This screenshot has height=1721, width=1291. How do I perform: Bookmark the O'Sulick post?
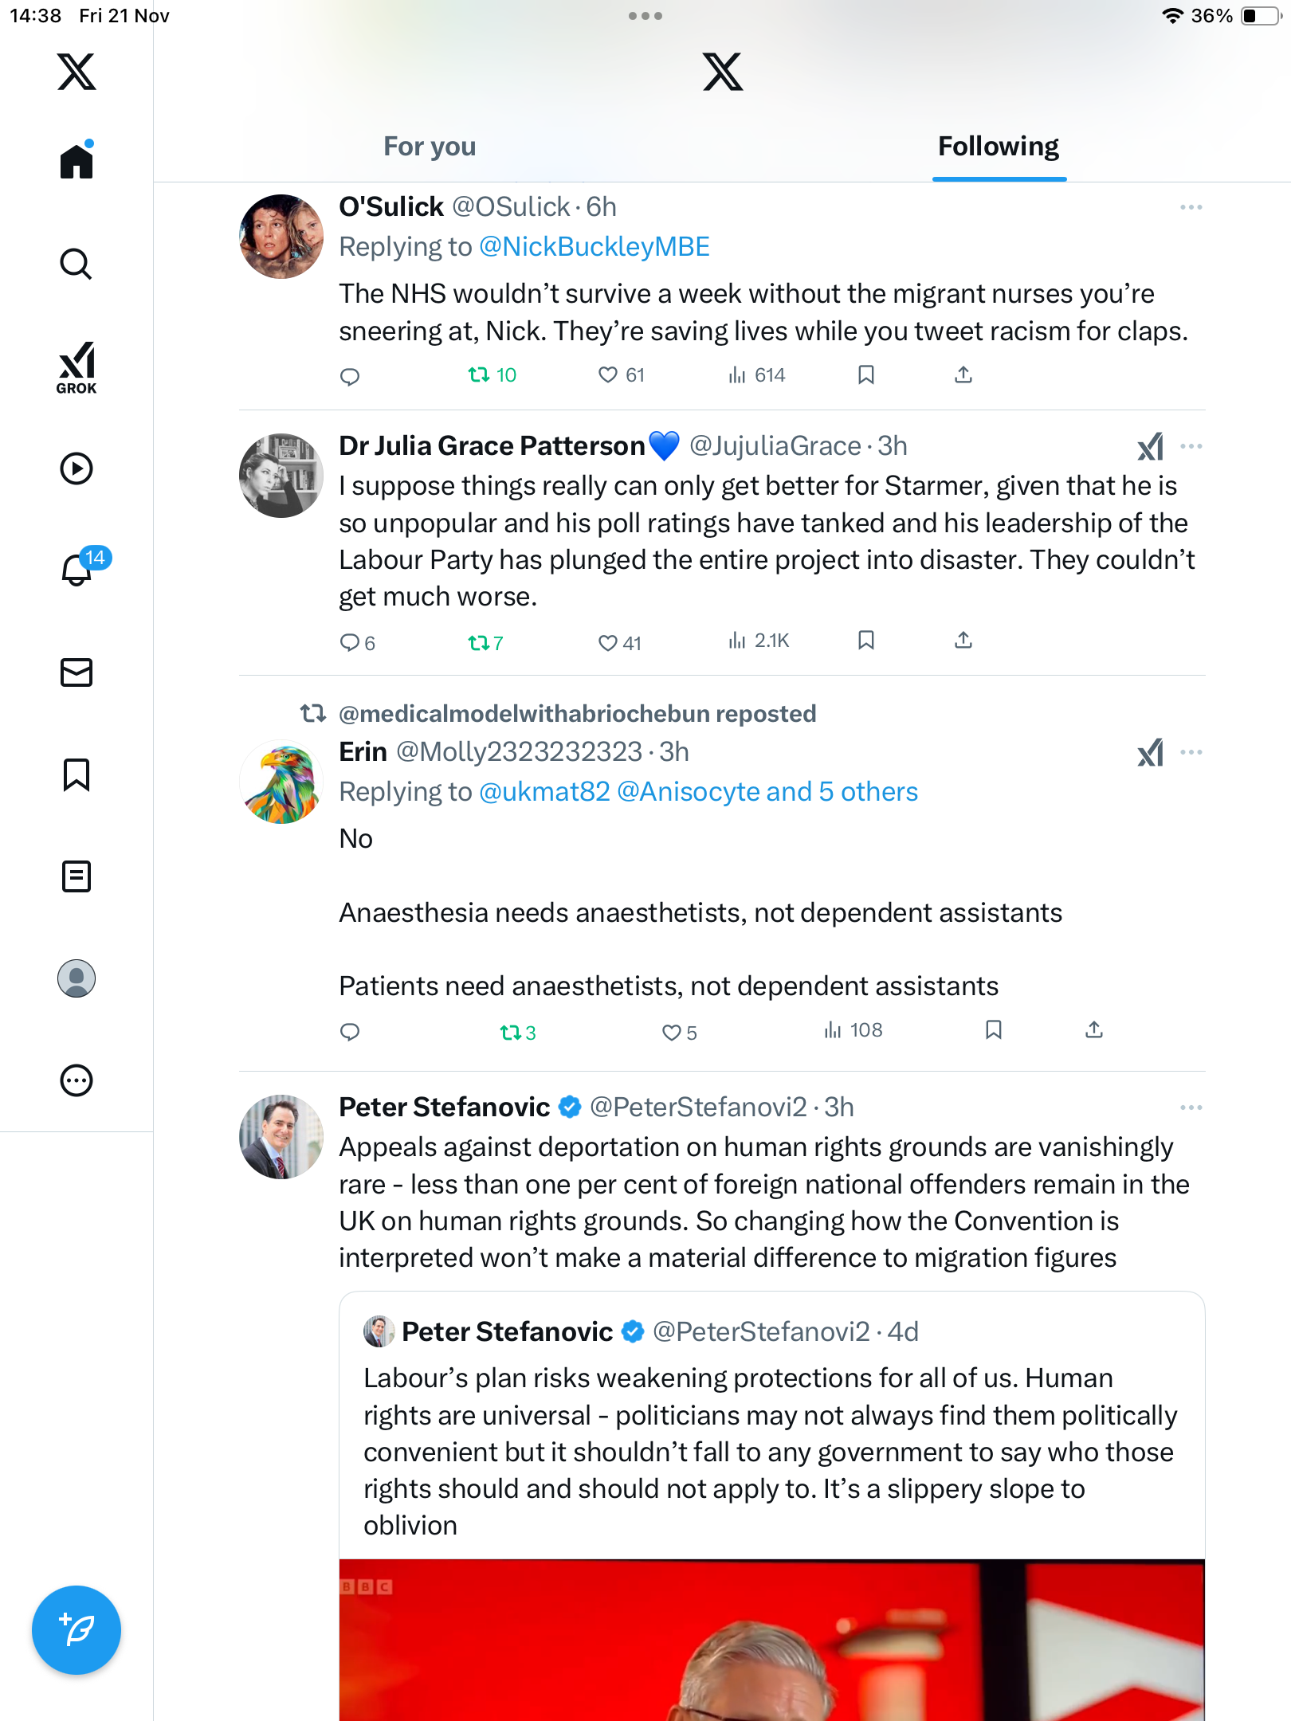click(866, 374)
